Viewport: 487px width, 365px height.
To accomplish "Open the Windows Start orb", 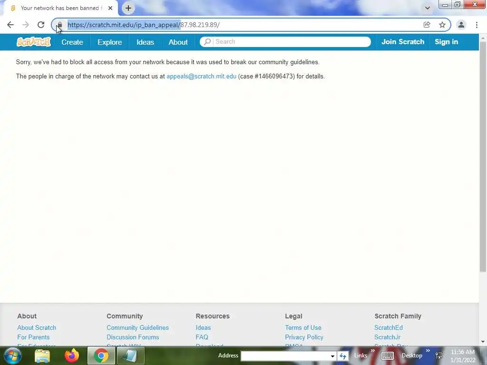I will (x=13, y=355).
